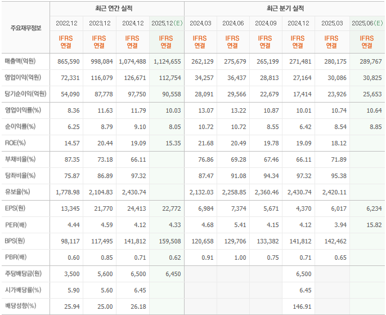Viewport: 386px width, 315px height.
Task: Click estimated dividend value 6,450
Action: (x=173, y=274)
